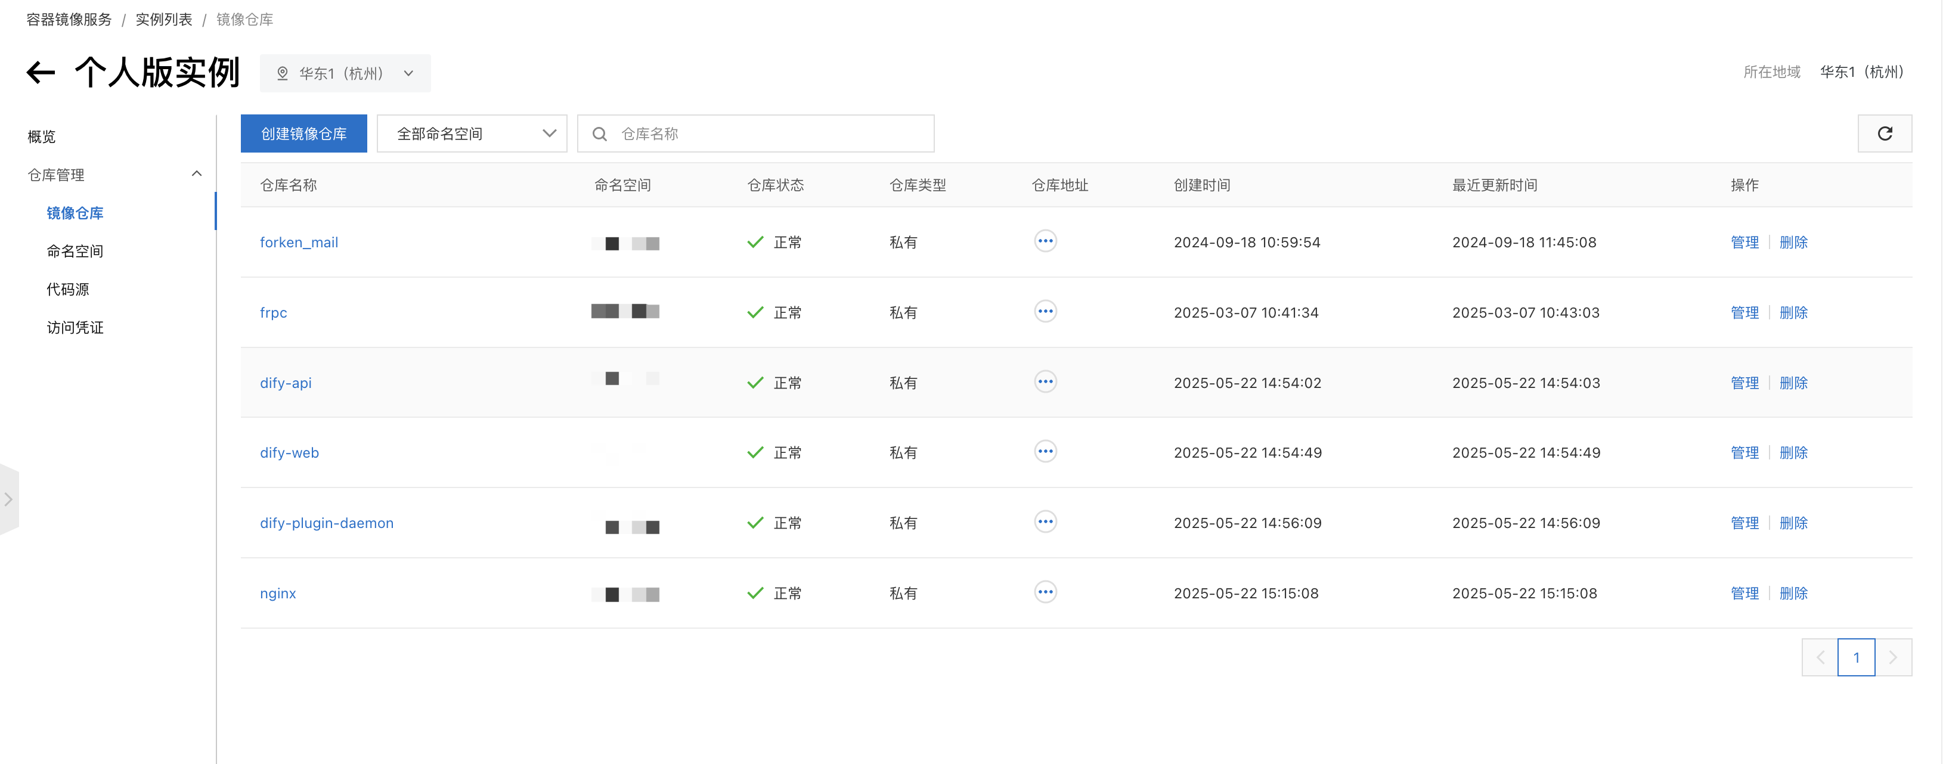Image resolution: width=1946 pixels, height=764 pixels.
Task: Click the 创建镜像仓库 button
Action: coord(303,133)
